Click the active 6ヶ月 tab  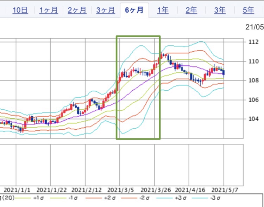click(134, 10)
